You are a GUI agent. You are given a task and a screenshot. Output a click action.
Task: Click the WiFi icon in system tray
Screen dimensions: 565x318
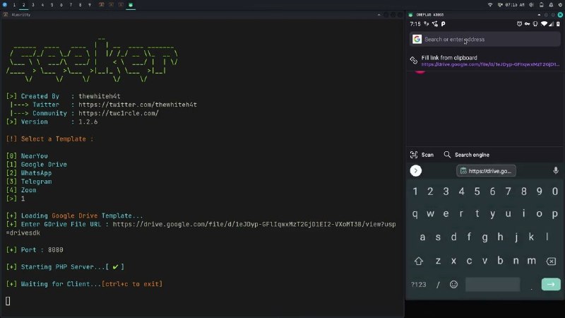(490, 5)
